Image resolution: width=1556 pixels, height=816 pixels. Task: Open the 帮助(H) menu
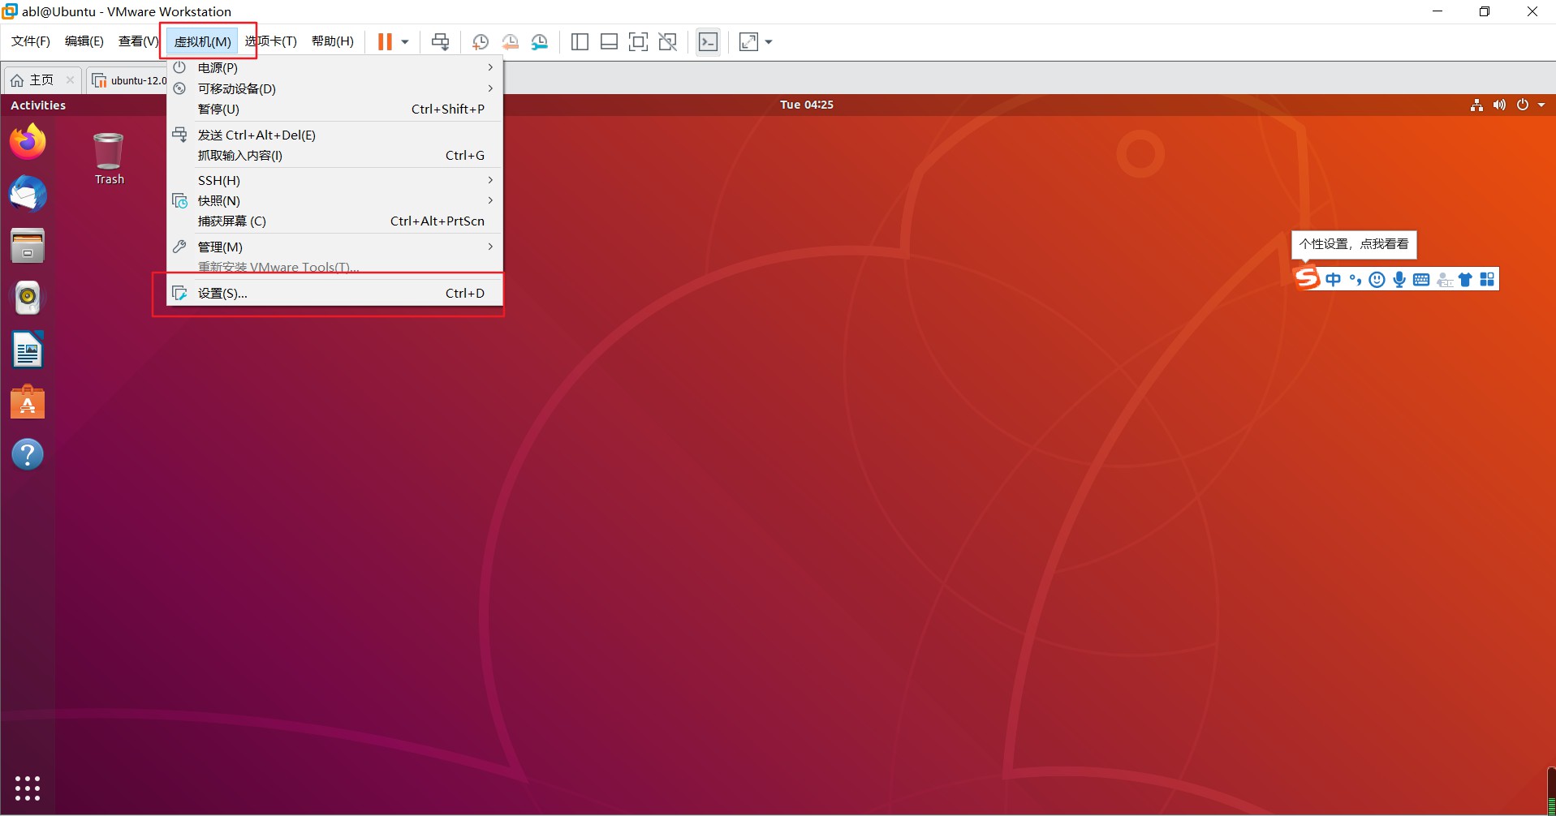pyautogui.click(x=333, y=41)
